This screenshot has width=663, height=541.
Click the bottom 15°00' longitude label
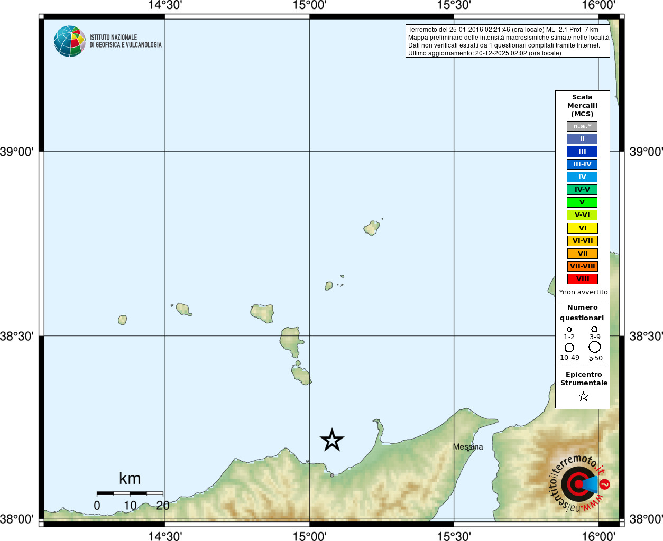pos(309,536)
